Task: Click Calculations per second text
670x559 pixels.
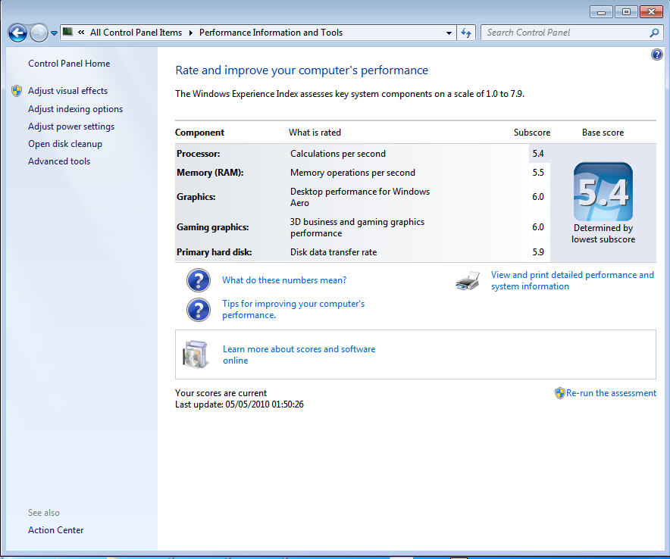Action: 338,154
